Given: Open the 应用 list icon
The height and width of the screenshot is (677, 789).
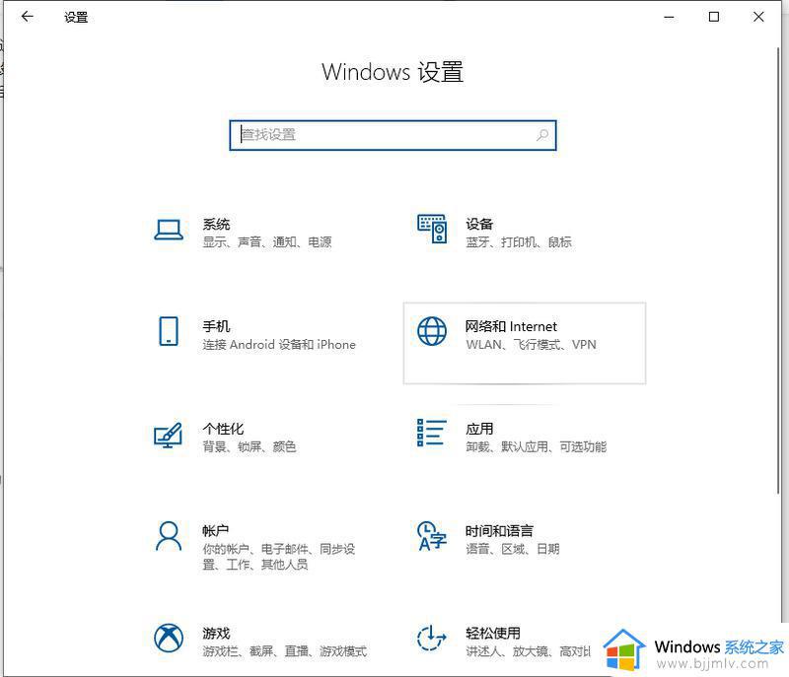Looking at the screenshot, I should pos(432,433).
